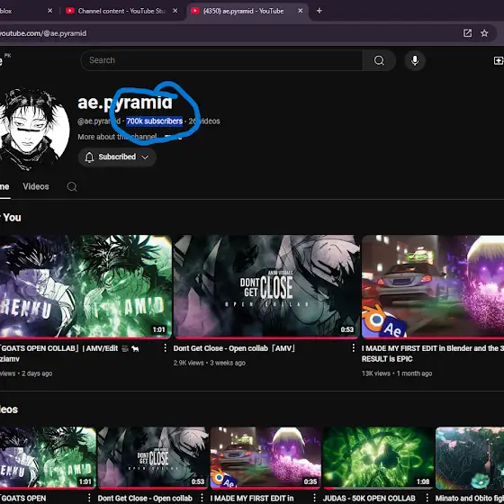The image size is (504, 504).
Task: Expand the Subscribed dropdown chevron
Action: (x=145, y=157)
